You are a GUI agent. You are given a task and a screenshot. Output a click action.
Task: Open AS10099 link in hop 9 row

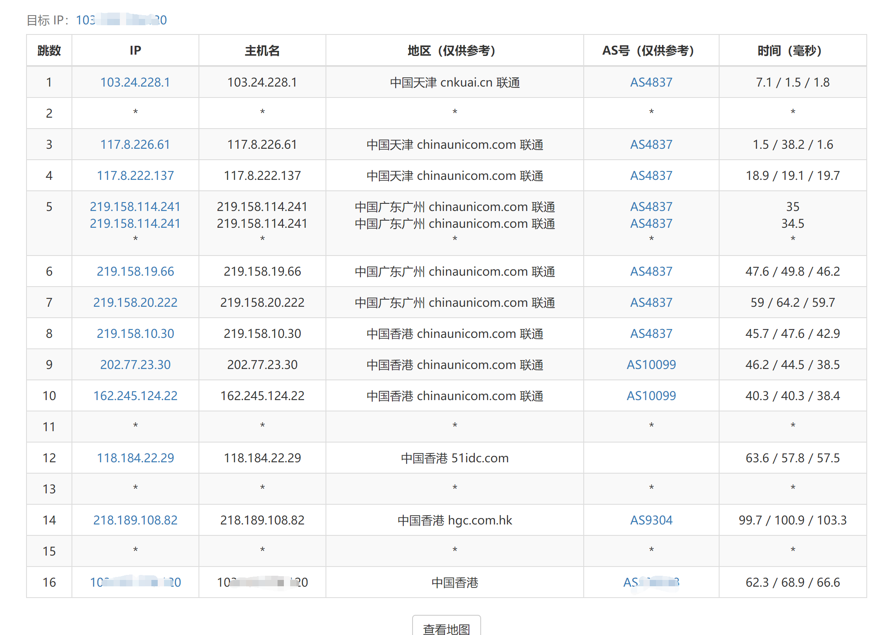[x=651, y=364]
